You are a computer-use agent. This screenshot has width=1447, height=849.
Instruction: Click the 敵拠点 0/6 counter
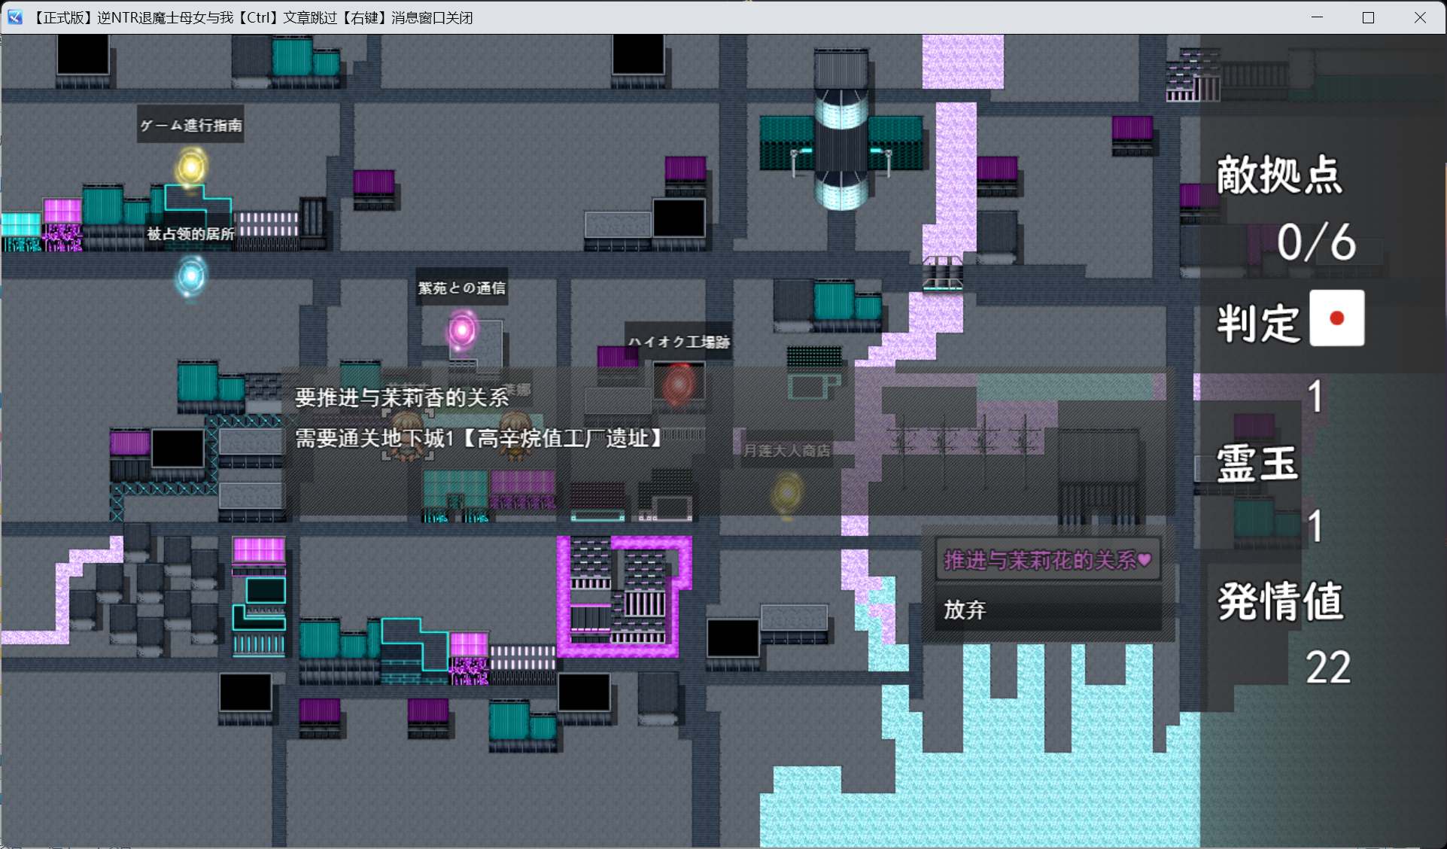[x=1315, y=242]
